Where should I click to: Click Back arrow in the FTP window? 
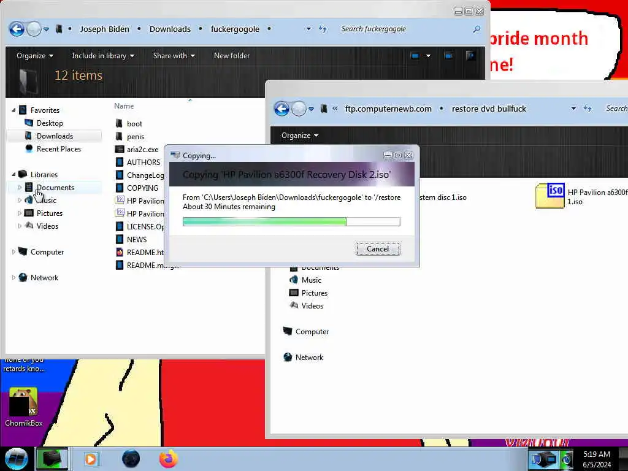[x=281, y=109]
